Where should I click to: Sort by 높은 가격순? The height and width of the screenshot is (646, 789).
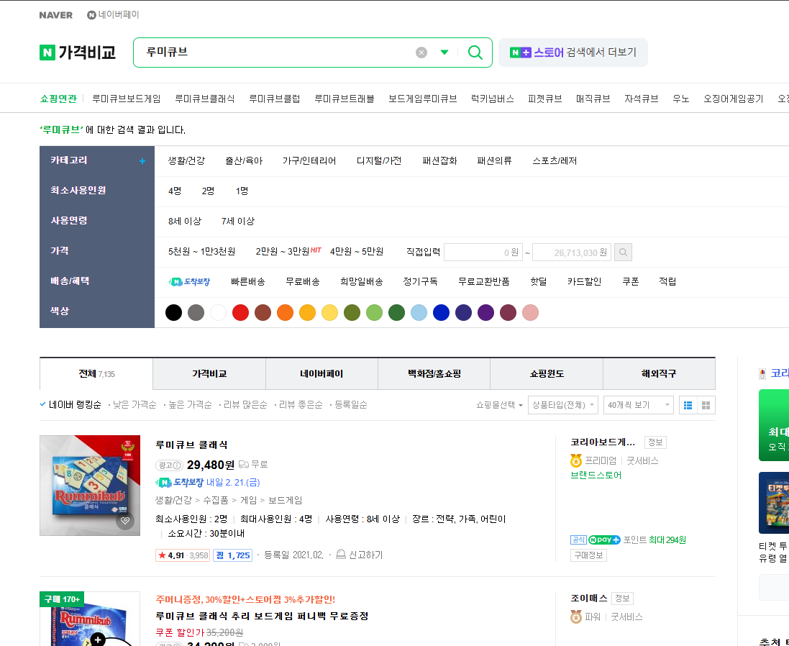pos(190,404)
